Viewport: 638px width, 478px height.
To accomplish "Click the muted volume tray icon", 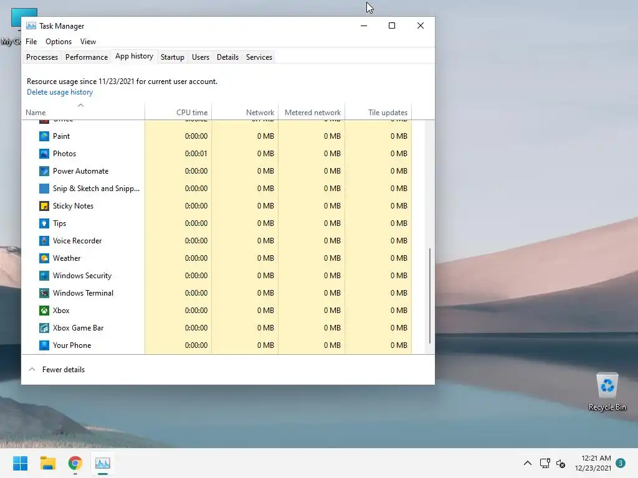I will [561, 463].
